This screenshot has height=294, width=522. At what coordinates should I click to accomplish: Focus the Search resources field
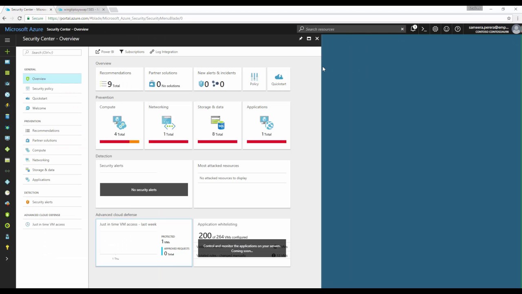[x=351, y=29]
